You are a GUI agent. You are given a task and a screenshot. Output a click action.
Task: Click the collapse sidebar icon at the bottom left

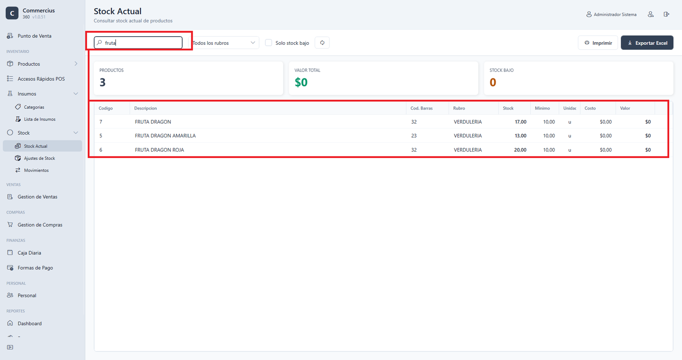[10, 347]
